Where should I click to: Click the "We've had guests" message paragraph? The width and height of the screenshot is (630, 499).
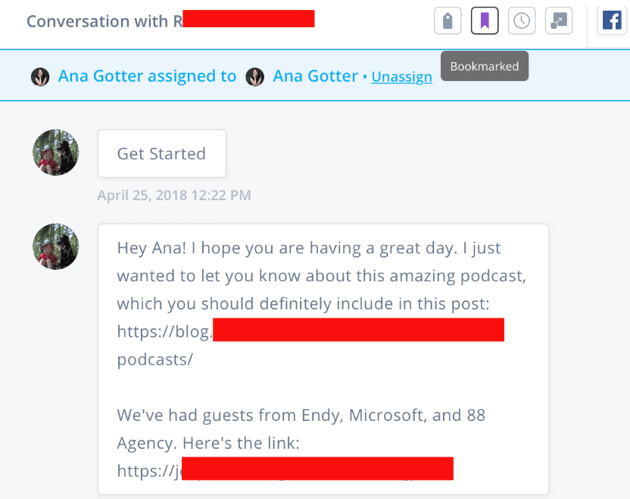tap(301, 415)
